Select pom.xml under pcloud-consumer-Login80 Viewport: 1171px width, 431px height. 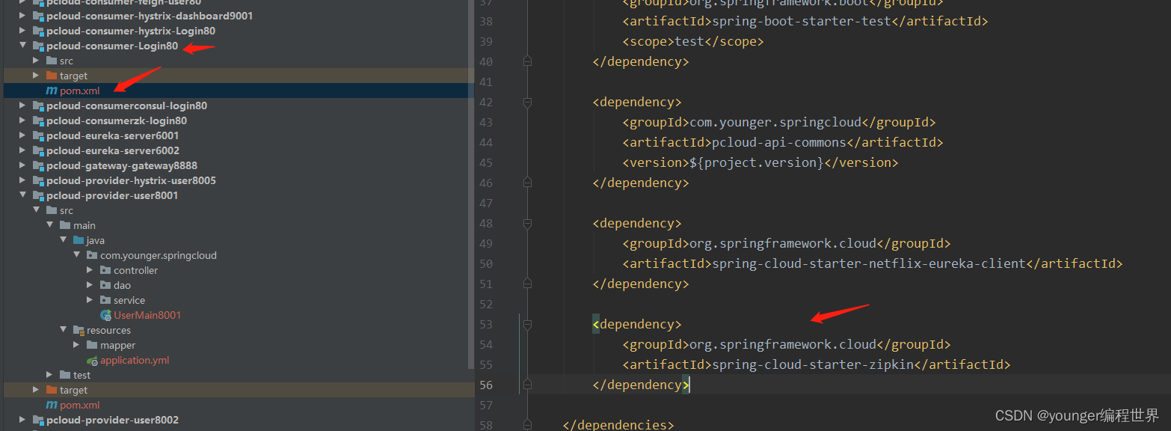pos(79,91)
